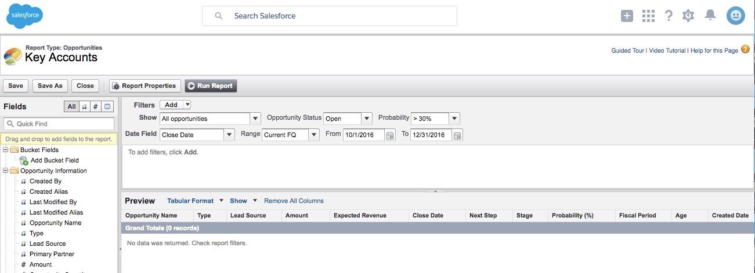Click the Bucket Fields folder icon
This screenshot has width=755, height=273.
(x=14, y=150)
